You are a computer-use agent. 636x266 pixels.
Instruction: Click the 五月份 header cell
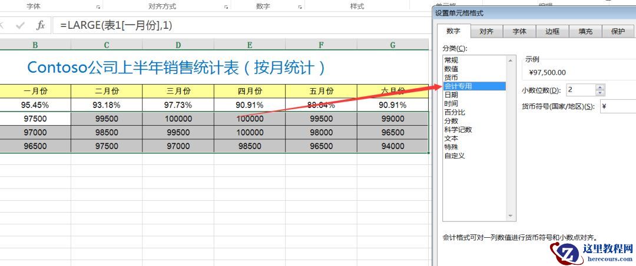coord(322,91)
